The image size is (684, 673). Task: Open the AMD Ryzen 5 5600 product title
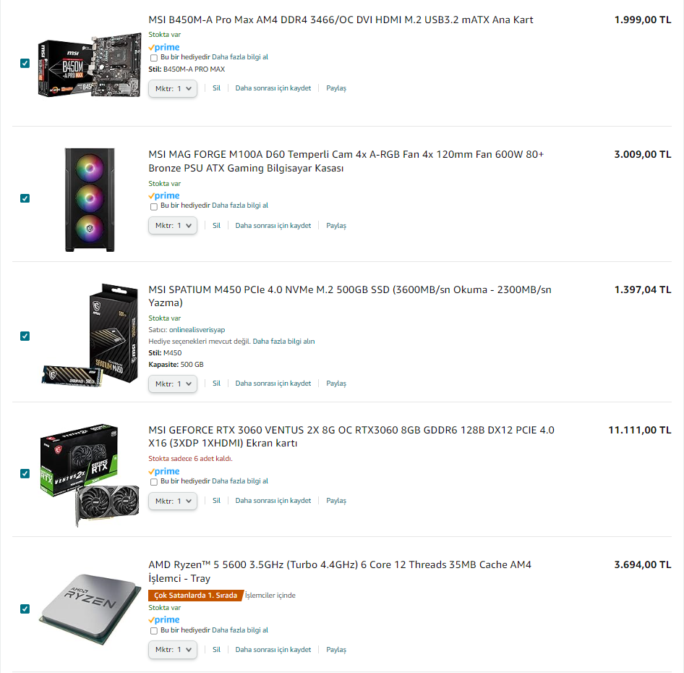[339, 571]
